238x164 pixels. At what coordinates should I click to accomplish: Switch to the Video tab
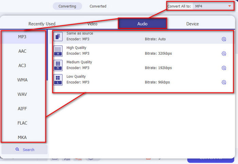(x=92, y=24)
